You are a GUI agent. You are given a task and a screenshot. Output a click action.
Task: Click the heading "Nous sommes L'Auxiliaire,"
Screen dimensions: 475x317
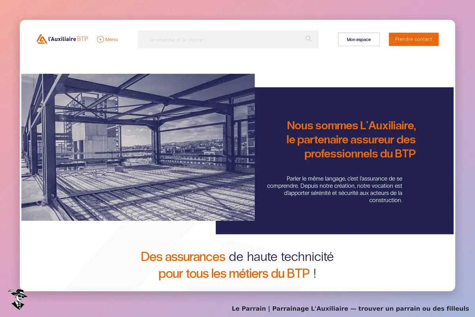351,126
